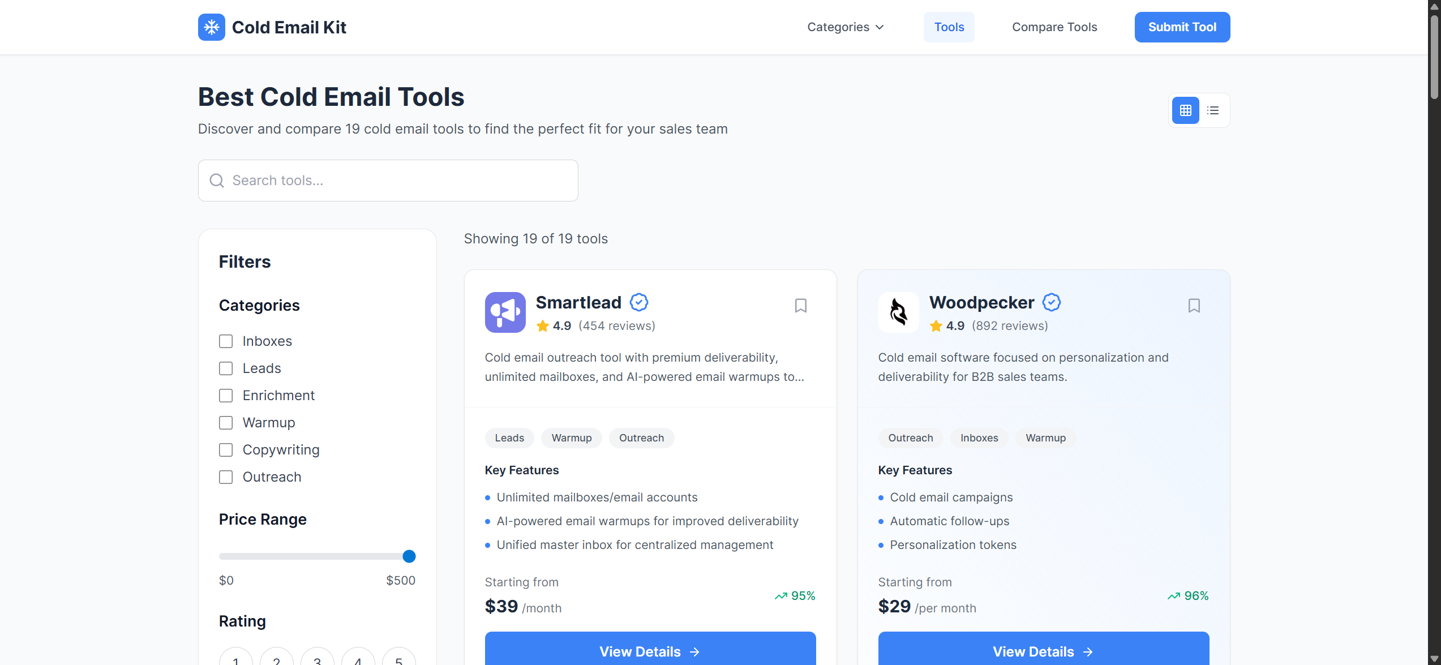The width and height of the screenshot is (1441, 665).
Task: Click Smartlead's verified badge icon
Action: point(639,302)
